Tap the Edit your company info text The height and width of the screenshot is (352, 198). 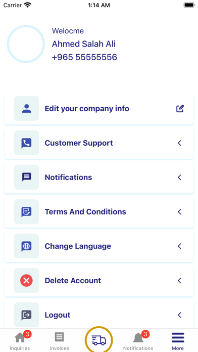coord(87,109)
